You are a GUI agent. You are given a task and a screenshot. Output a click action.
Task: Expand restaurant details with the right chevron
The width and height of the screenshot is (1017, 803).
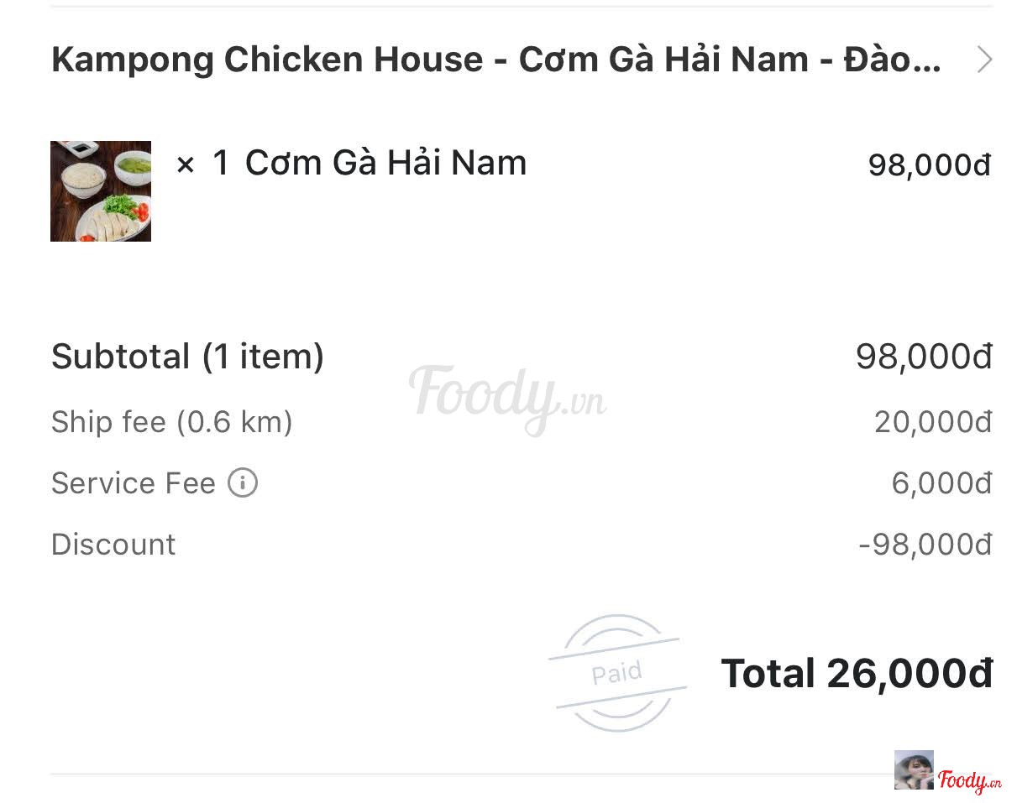984,60
